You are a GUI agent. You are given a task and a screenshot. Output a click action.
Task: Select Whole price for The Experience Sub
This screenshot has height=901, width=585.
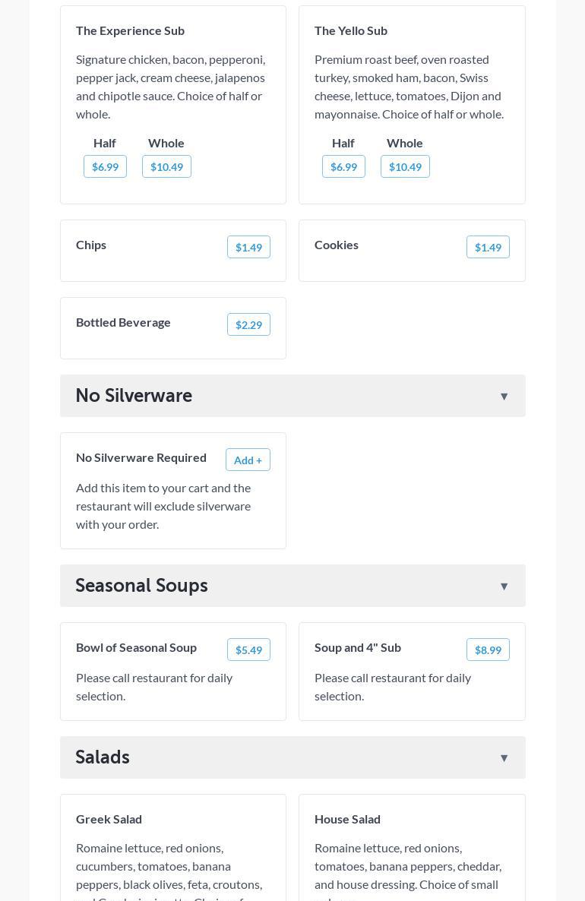point(166,166)
